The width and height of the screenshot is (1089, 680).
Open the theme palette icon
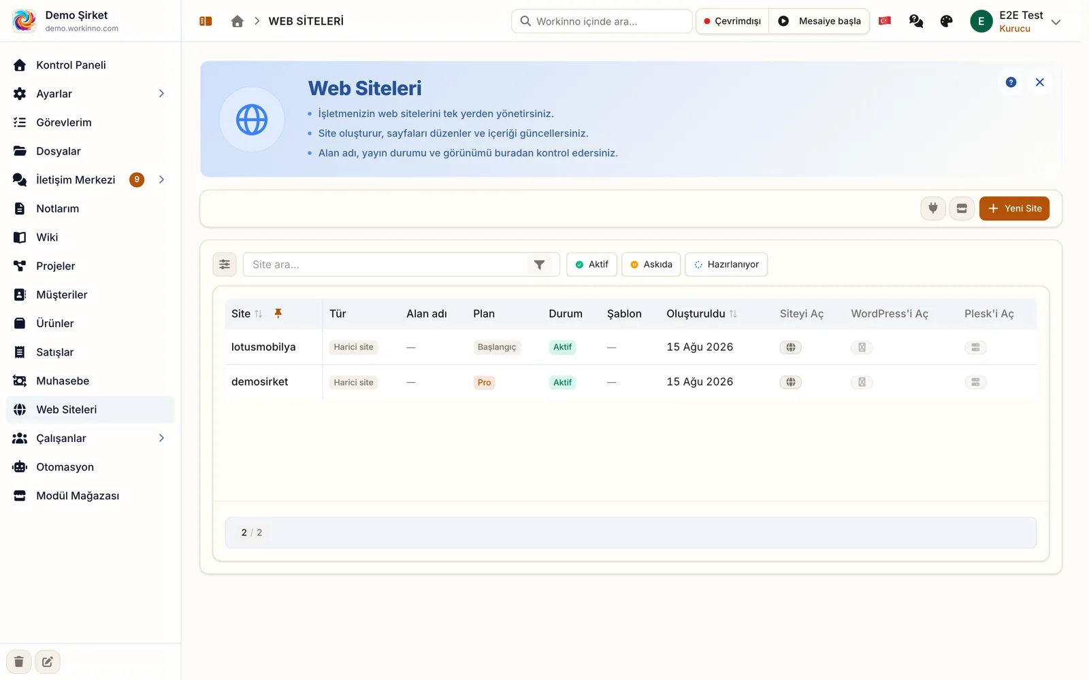946,21
